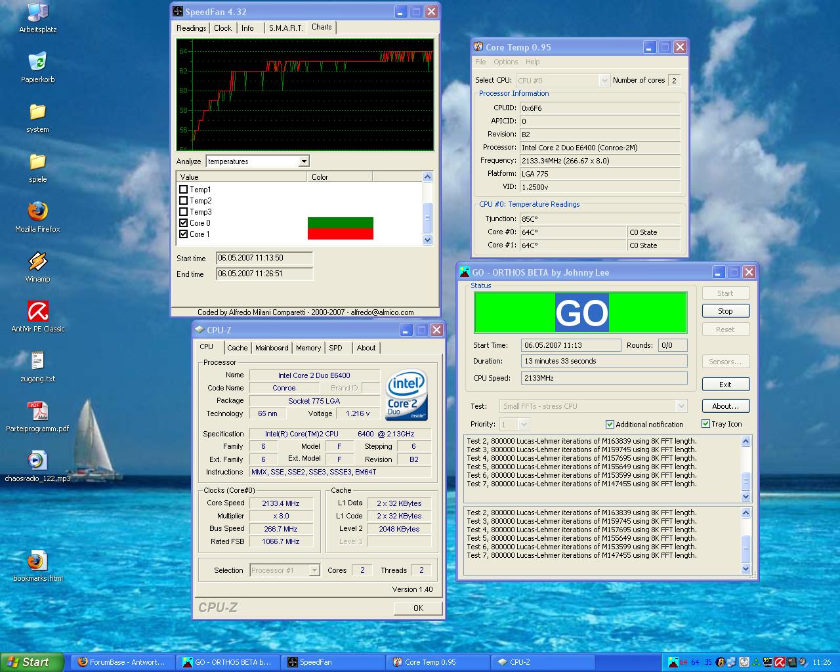Click the clock showing 11:26
Image resolution: width=840 pixels, height=672 pixels.
pyautogui.click(x=822, y=662)
